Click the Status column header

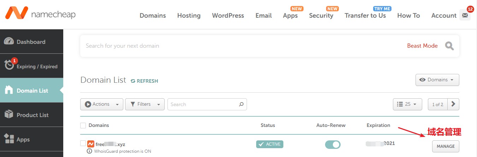pyautogui.click(x=268, y=125)
